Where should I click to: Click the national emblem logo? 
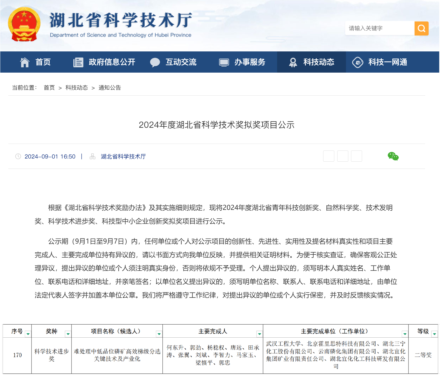pyautogui.click(x=24, y=24)
